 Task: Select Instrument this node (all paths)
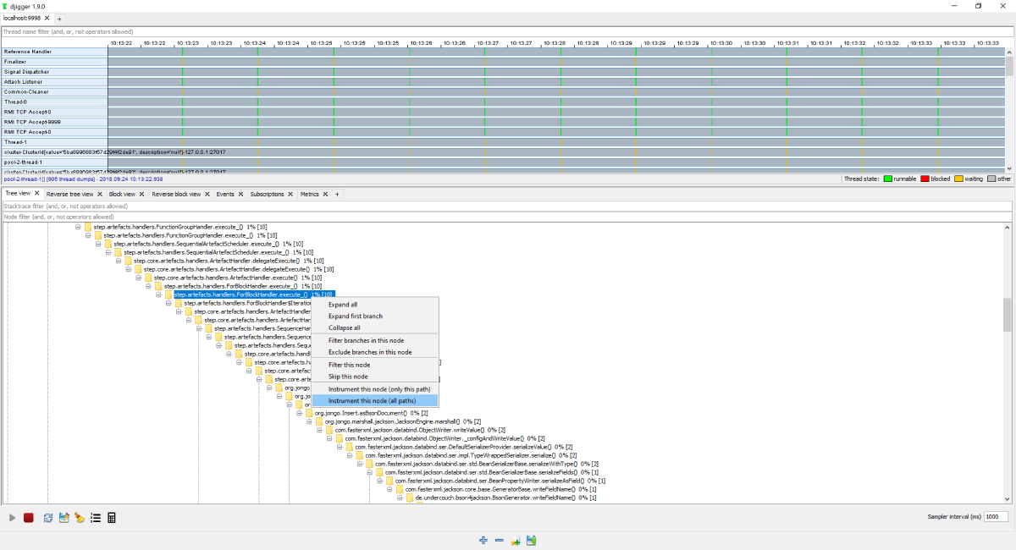coord(375,400)
